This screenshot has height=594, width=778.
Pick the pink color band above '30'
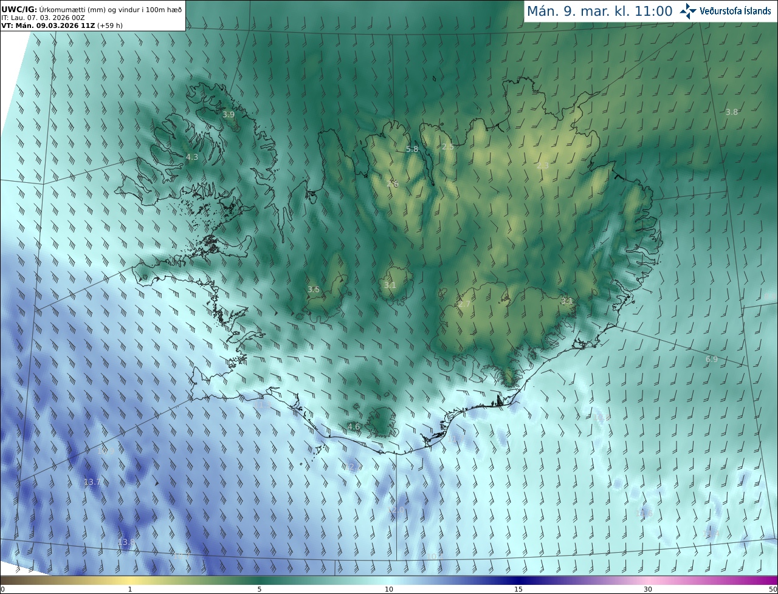[648, 580]
